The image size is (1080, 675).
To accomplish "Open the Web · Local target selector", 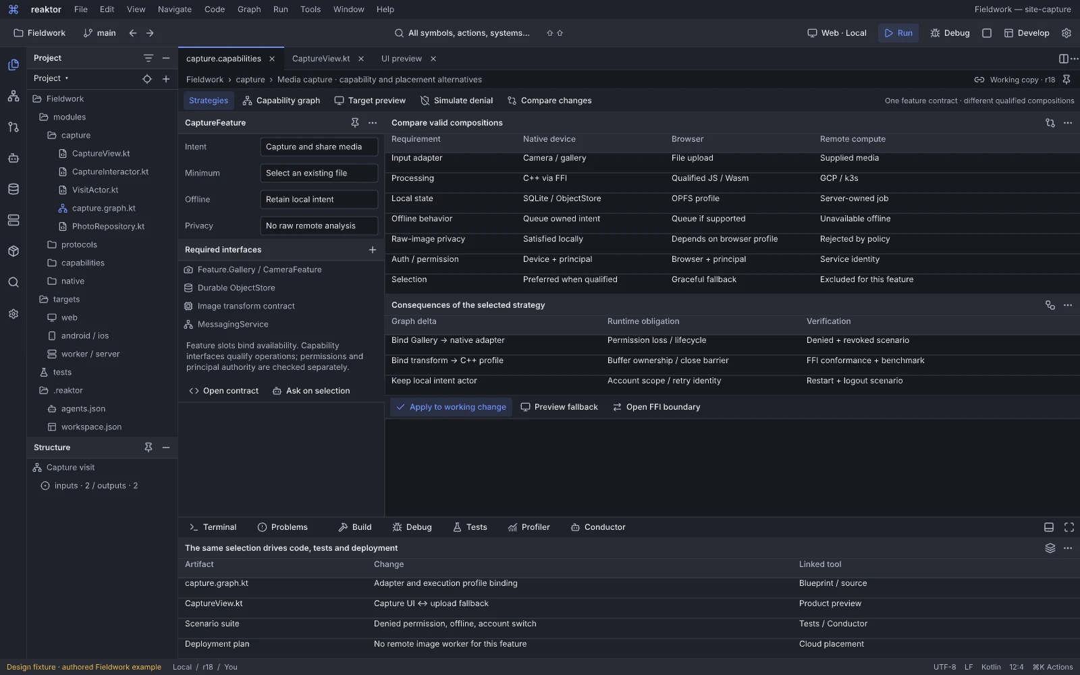I will click(x=837, y=33).
